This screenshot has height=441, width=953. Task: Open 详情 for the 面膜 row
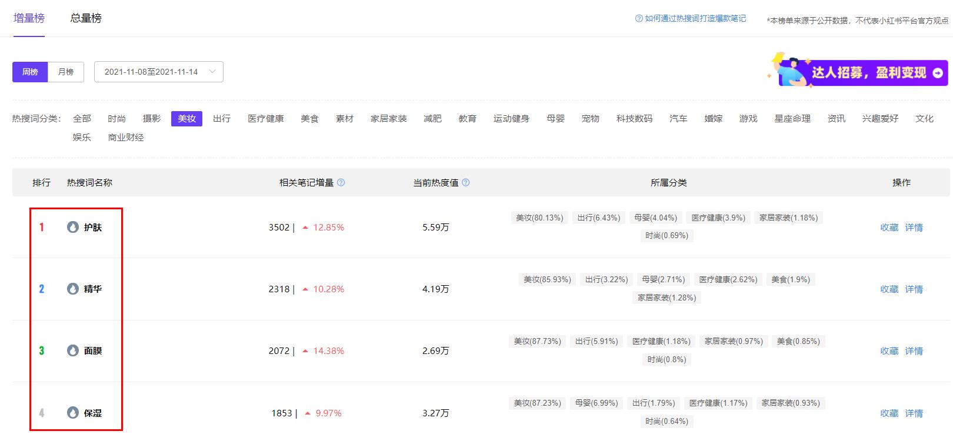914,351
